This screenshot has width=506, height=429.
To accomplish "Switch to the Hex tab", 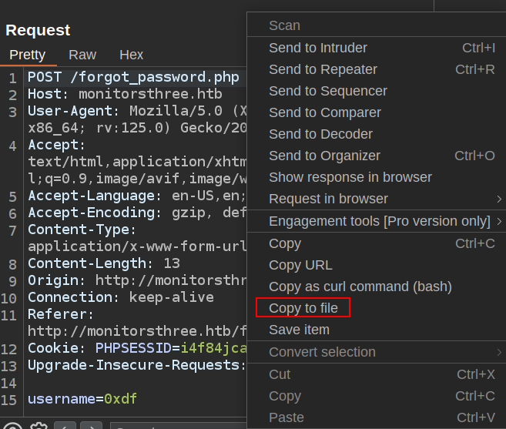I will (131, 55).
